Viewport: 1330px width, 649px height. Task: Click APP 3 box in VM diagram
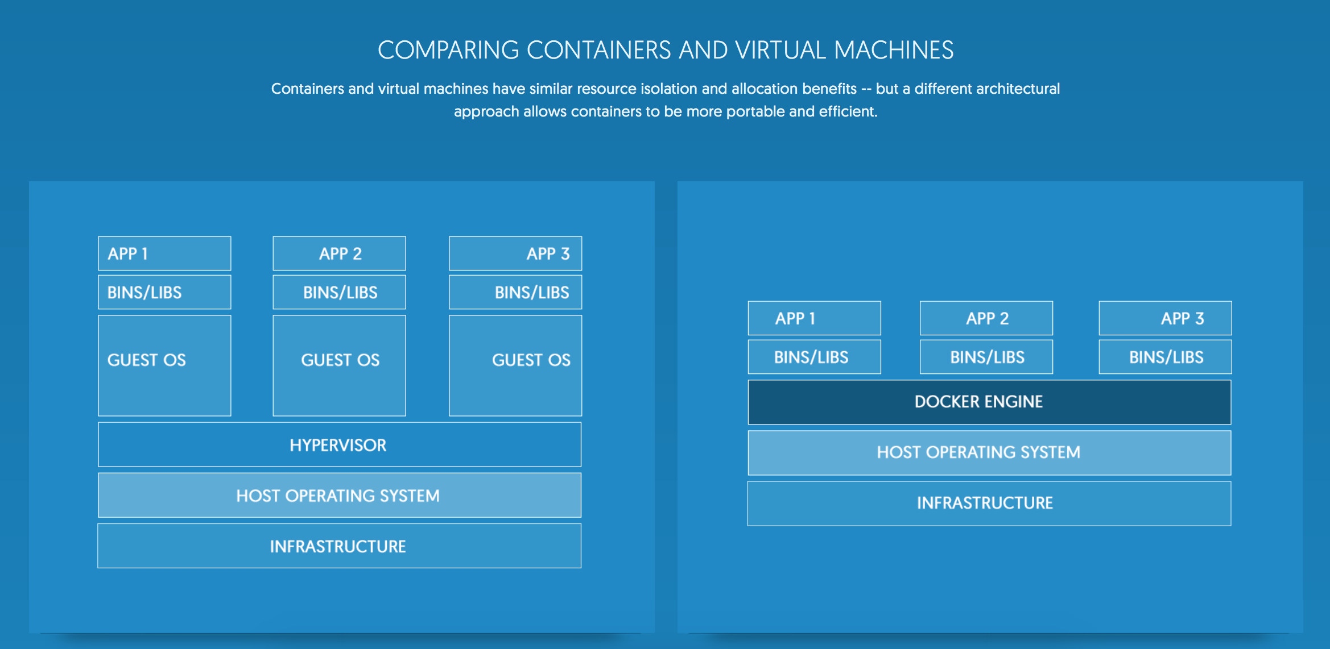click(515, 253)
